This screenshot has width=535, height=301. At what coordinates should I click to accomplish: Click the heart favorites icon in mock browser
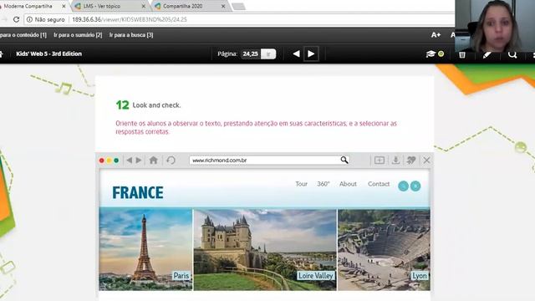pos(411,160)
